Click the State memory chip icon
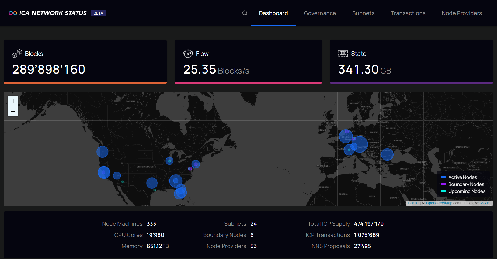This screenshot has height=259, width=497. click(x=343, y=54)
